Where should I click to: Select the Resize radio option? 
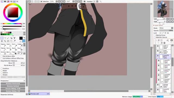point(2,71)
